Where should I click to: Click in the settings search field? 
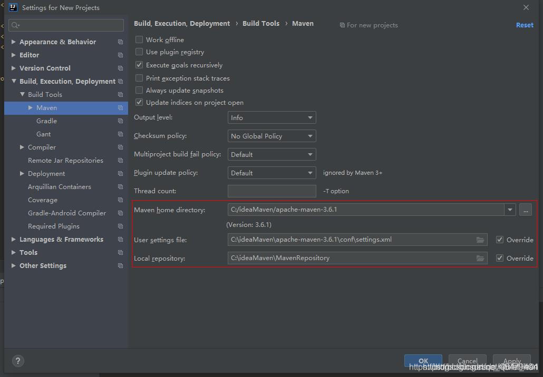tap(66, 25)
